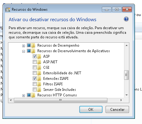Click the Recursos HTTP Comuns folder icon
This screenshot has width=142, height=124.
coord(33,95)
